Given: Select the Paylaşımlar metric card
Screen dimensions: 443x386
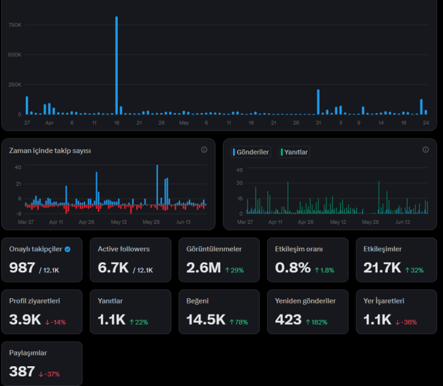Looking at the screenshot, I should (x=42, y=364).
